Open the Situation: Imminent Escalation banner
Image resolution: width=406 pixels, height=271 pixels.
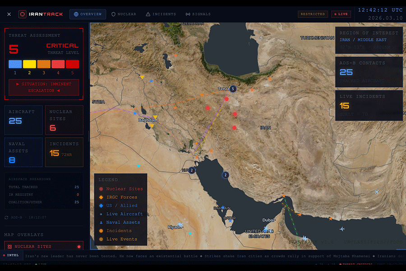point(44,87)
